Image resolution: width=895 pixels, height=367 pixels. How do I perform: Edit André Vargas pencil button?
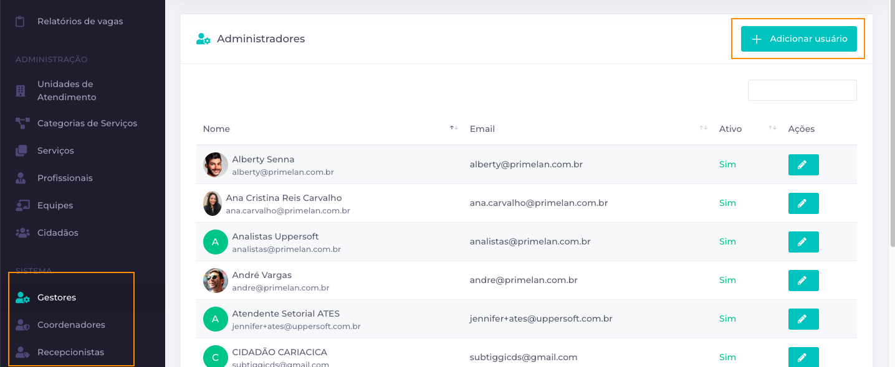click(803, 281)
